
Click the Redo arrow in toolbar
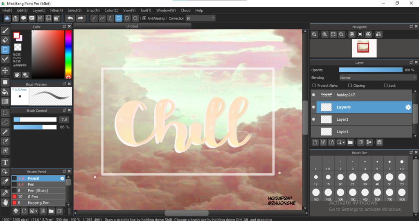(80, 18)
